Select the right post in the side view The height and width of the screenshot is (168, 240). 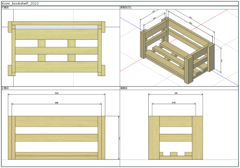(197, 138)
